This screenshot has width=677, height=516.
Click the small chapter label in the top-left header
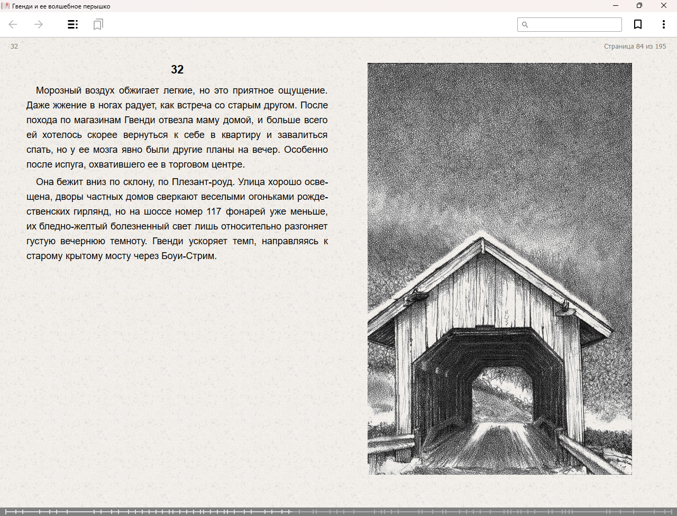(14, 47)
